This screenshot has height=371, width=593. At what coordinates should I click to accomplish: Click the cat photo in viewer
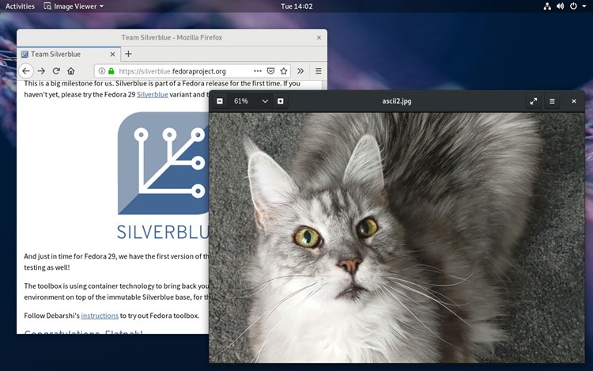pos(396,237)
